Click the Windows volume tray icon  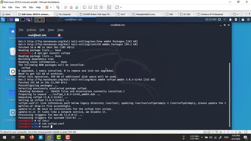click(211, 137)
